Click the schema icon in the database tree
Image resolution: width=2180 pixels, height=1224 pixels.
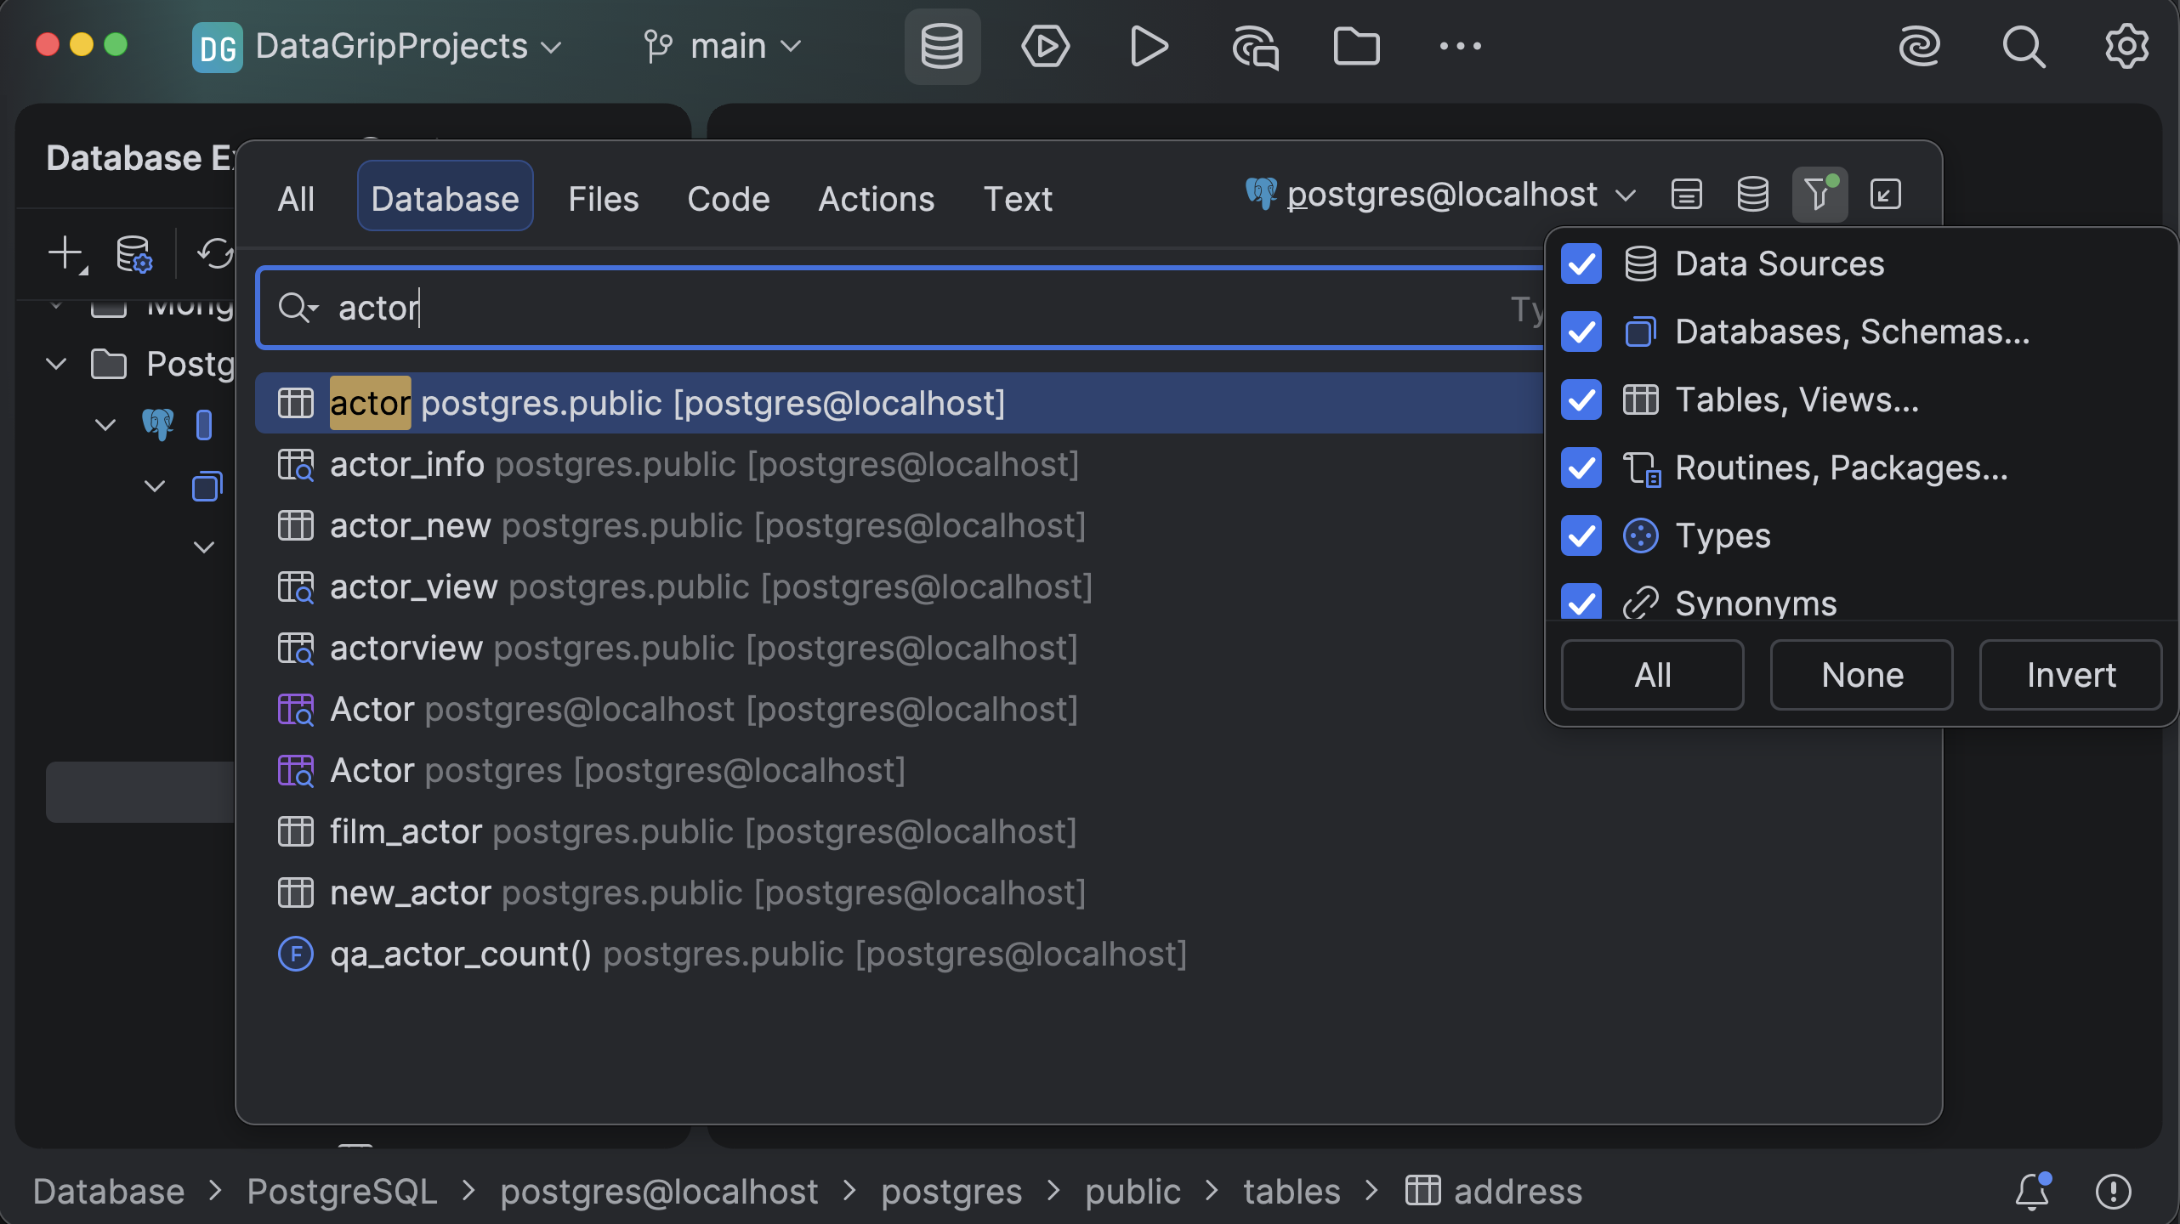pos(207,486)
